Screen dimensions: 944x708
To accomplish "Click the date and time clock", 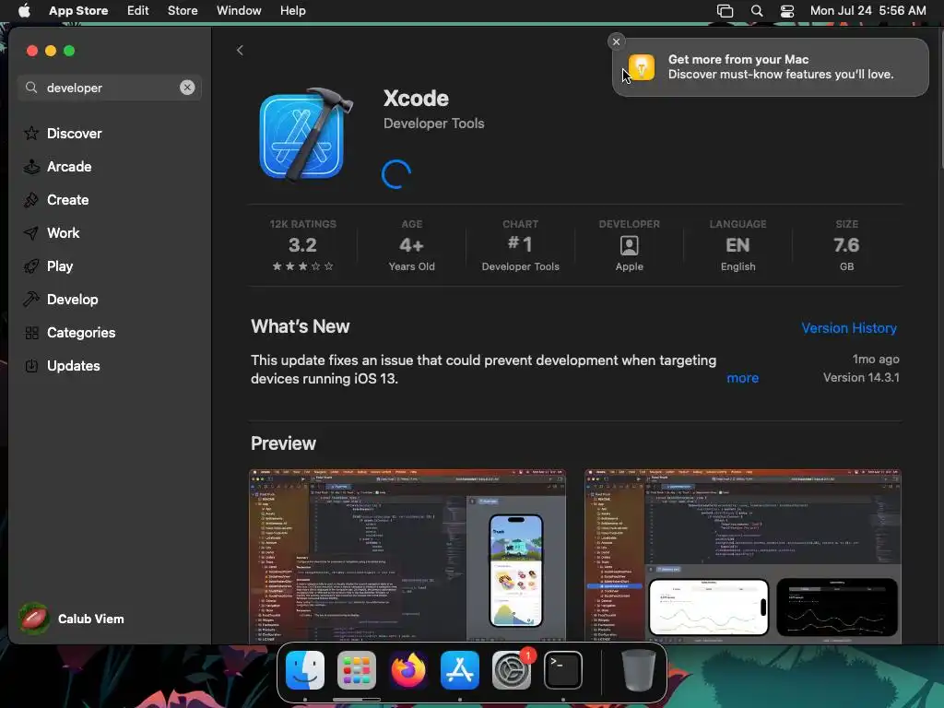I will click(867, 11).
